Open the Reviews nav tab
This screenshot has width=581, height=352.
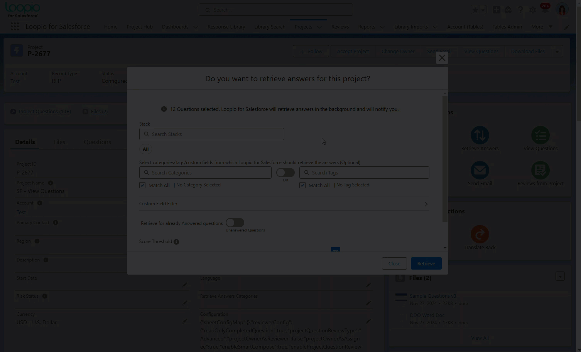(340, 27)
